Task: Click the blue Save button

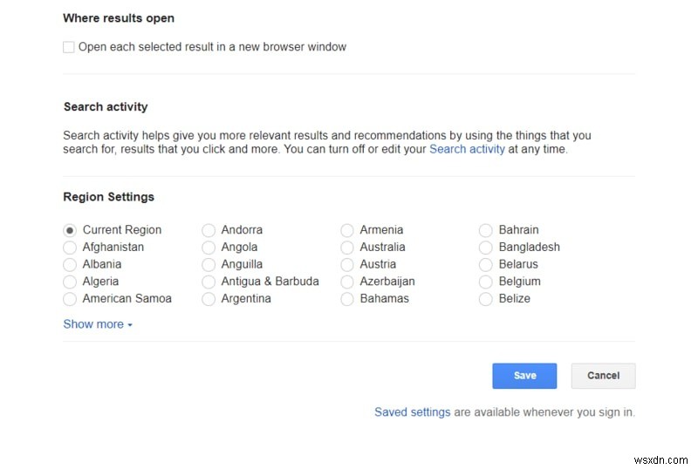Action: click(524, 376)
